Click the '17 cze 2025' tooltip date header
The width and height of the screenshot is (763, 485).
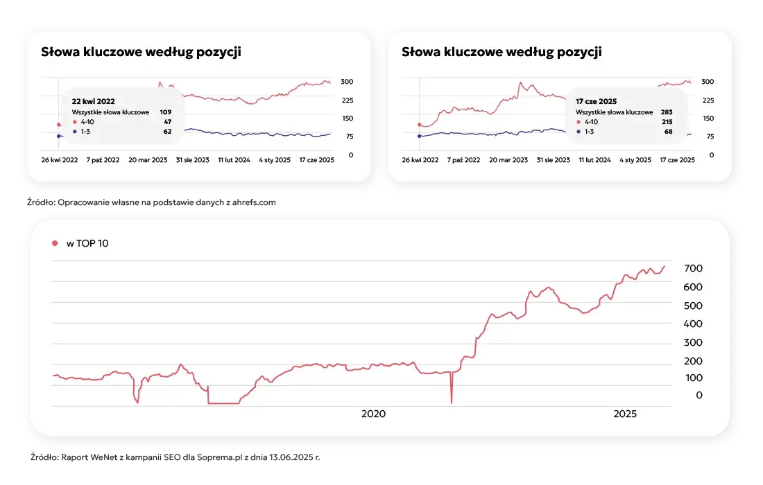pyautogui.click(x=596, y=101)
